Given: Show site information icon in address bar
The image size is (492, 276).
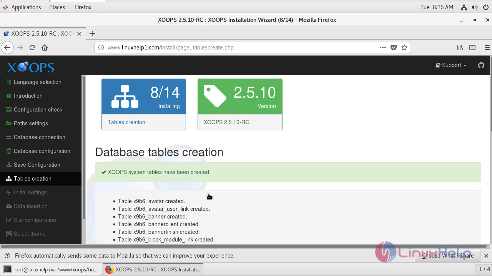Looking at the screenshot, I should coord(101,48).
